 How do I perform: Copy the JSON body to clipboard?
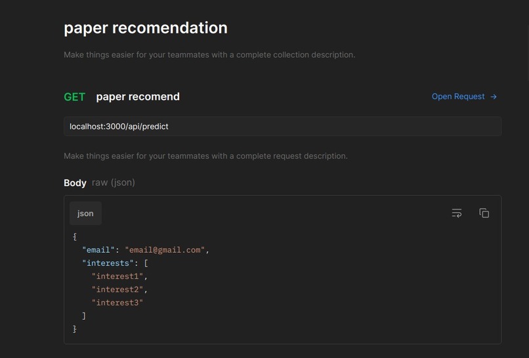[x=484, y=213]
